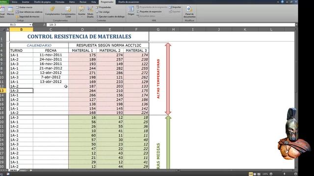Open the Datos tab
Screen dimensions: 314x176
click(x=72, y=2)
